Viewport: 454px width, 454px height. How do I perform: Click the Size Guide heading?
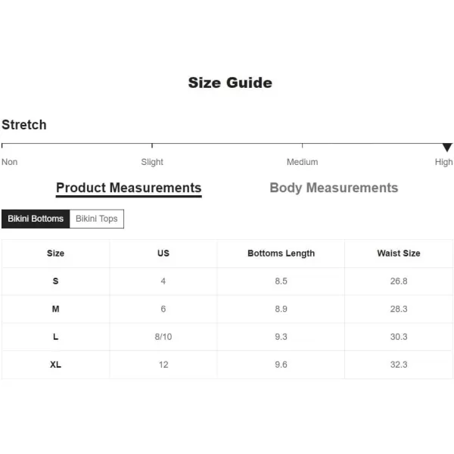point(230,82)
